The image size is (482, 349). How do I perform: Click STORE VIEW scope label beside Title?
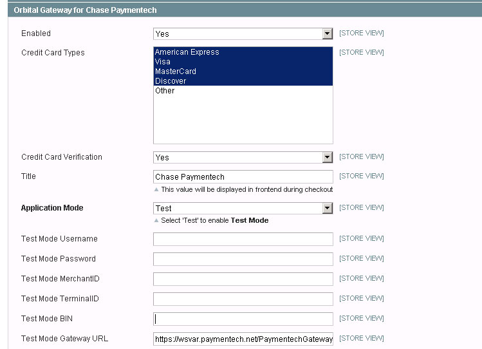click(362, 176)
